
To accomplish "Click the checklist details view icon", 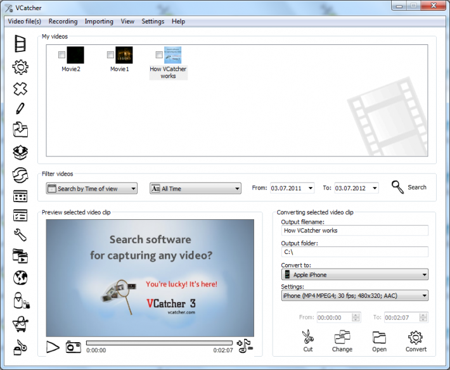I will point(20,215).
